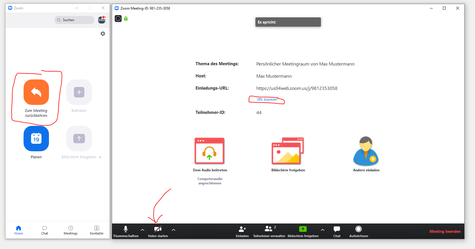Switch to the Chat tab in the Zoom home window

(45, 230)
